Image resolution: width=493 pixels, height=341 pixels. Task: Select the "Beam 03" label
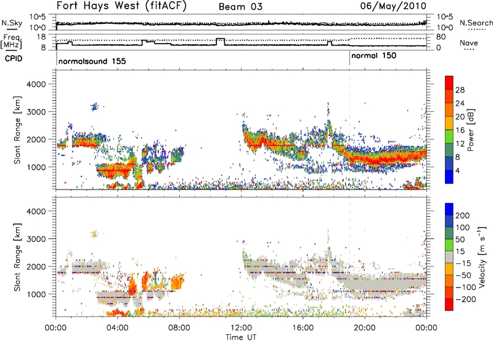240,7
